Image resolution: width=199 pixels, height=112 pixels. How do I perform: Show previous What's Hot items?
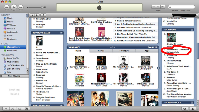pyautogui.click(x=67, y=68)
